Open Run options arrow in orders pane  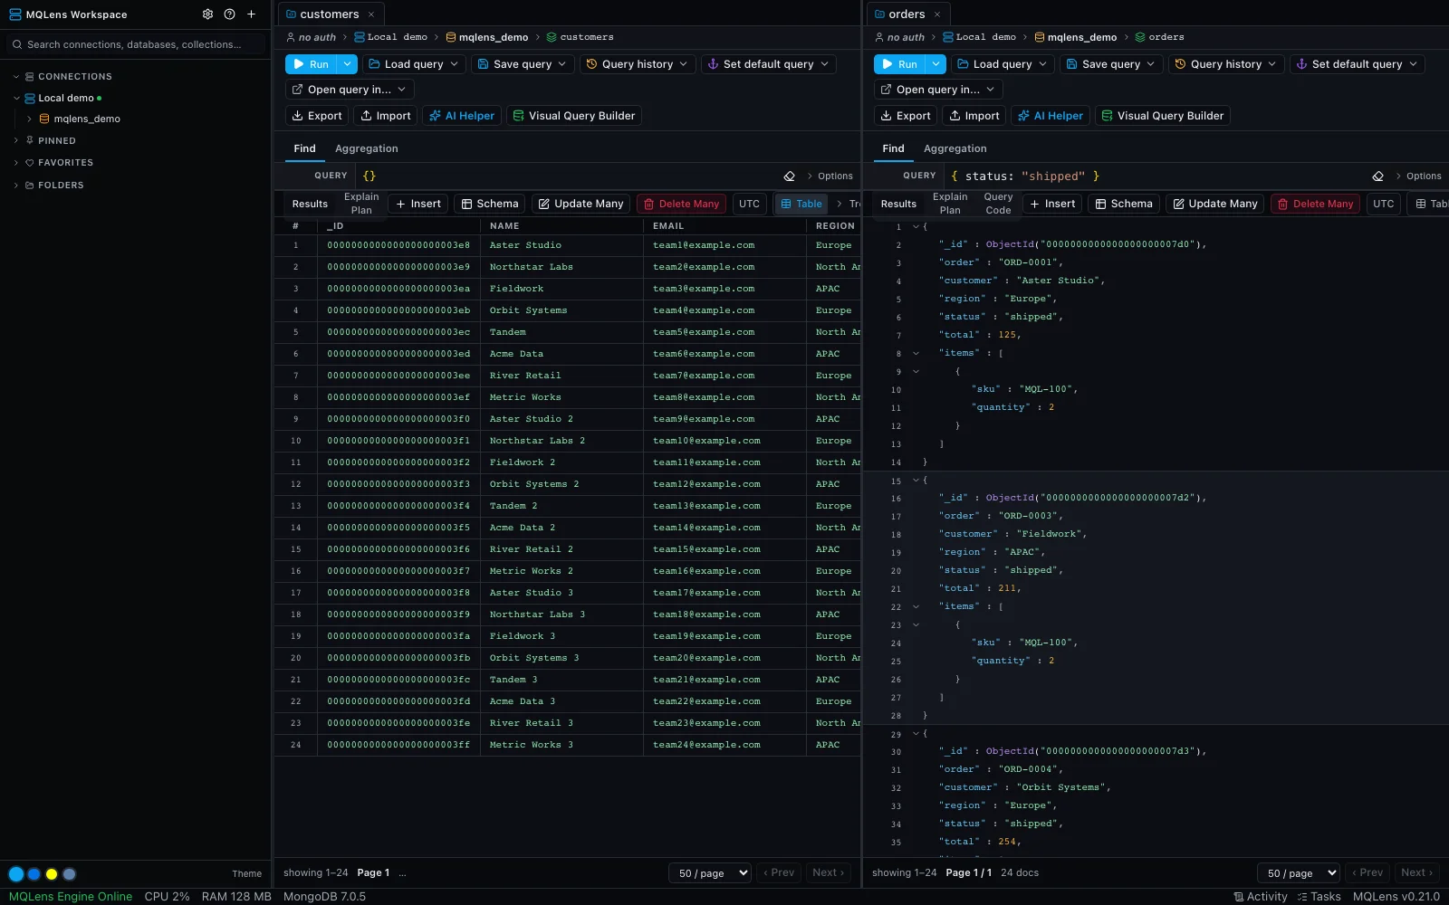pos(936,64)
